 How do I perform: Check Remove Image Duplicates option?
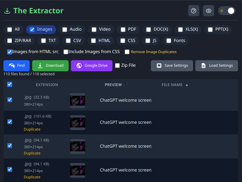tap(127, 52)
